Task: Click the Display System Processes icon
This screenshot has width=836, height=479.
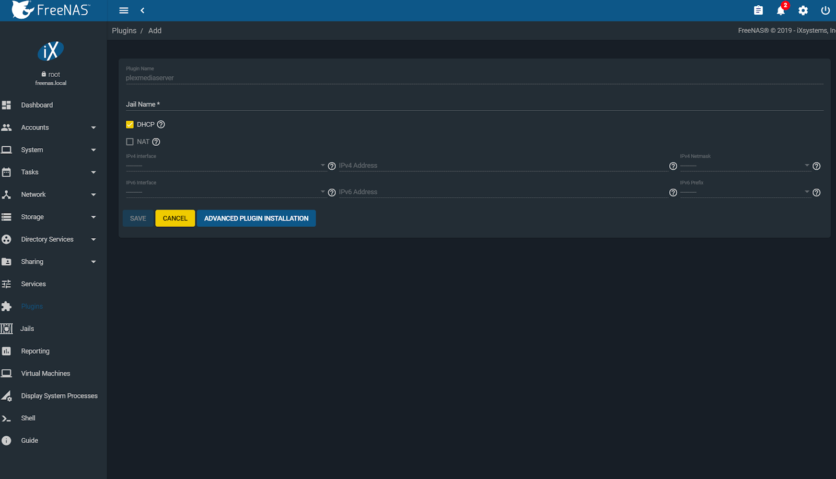Action: pyautogui.click(x=6, y=396)
